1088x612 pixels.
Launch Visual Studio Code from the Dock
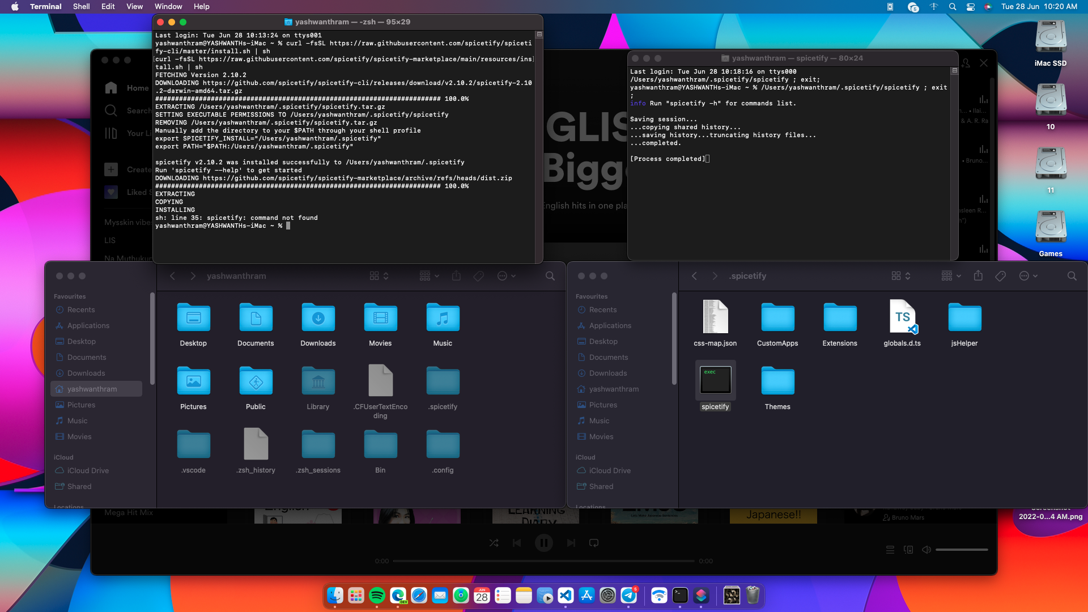[x=566, y=596]
